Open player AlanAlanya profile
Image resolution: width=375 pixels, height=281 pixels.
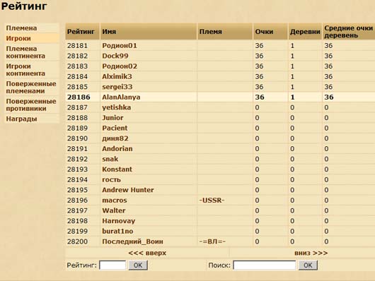(121, 97)
